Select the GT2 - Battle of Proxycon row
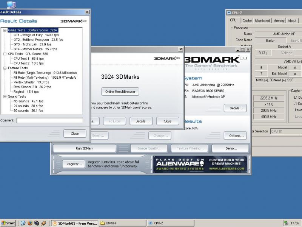The image size is (302, 227). (x=39, y=40)
